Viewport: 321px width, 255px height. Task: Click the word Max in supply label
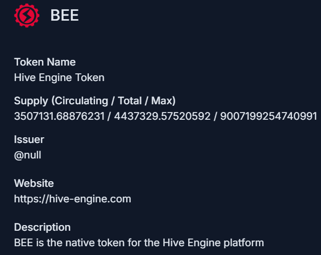[x=161, y=100]
